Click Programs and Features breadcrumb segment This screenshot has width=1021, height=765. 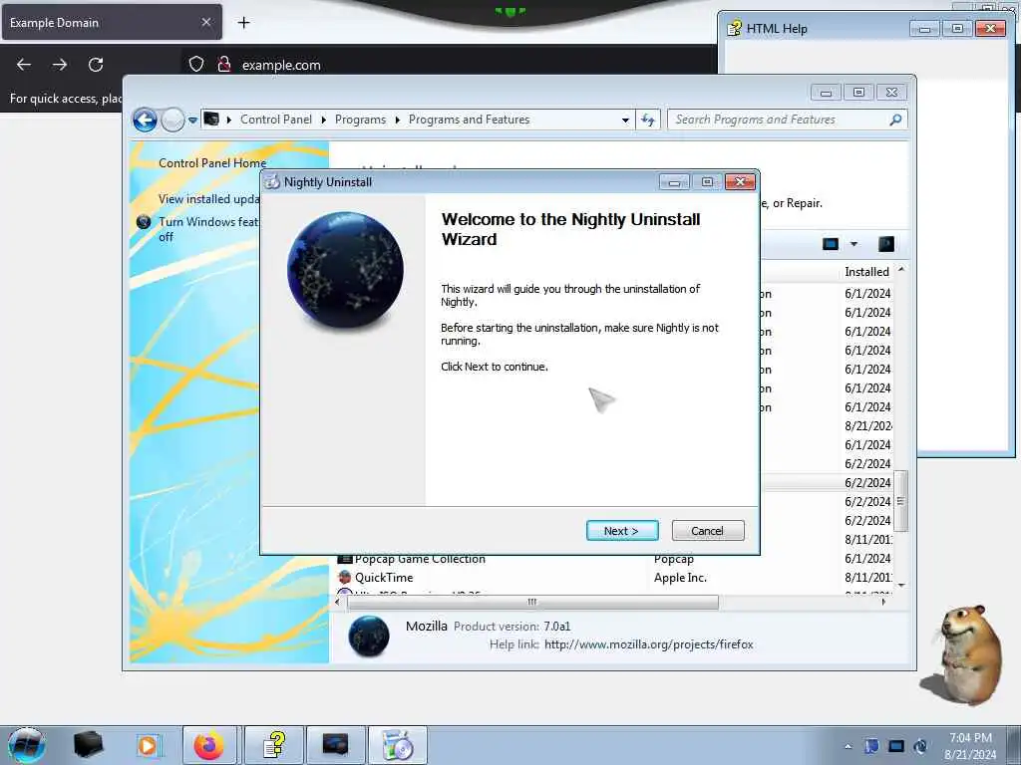(x=469, y=120)
